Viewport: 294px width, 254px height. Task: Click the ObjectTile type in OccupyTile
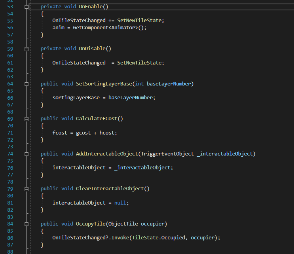pyautogui.click(x=123, y=224)
